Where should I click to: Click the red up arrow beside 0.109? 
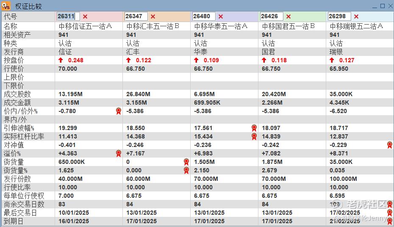196,60
